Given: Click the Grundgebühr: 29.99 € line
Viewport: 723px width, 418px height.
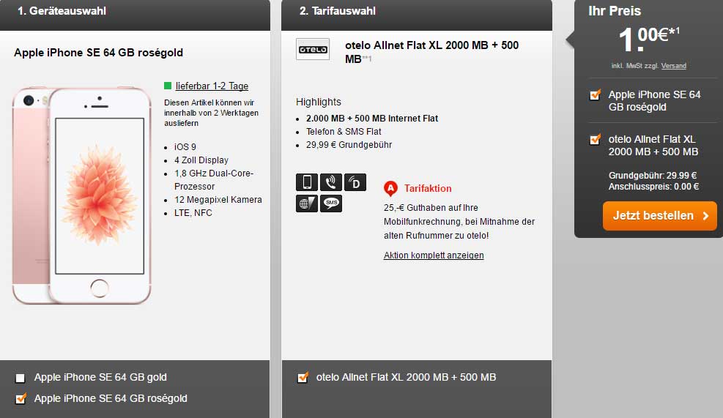Looking at the screenshot, I should coord(653,176).
